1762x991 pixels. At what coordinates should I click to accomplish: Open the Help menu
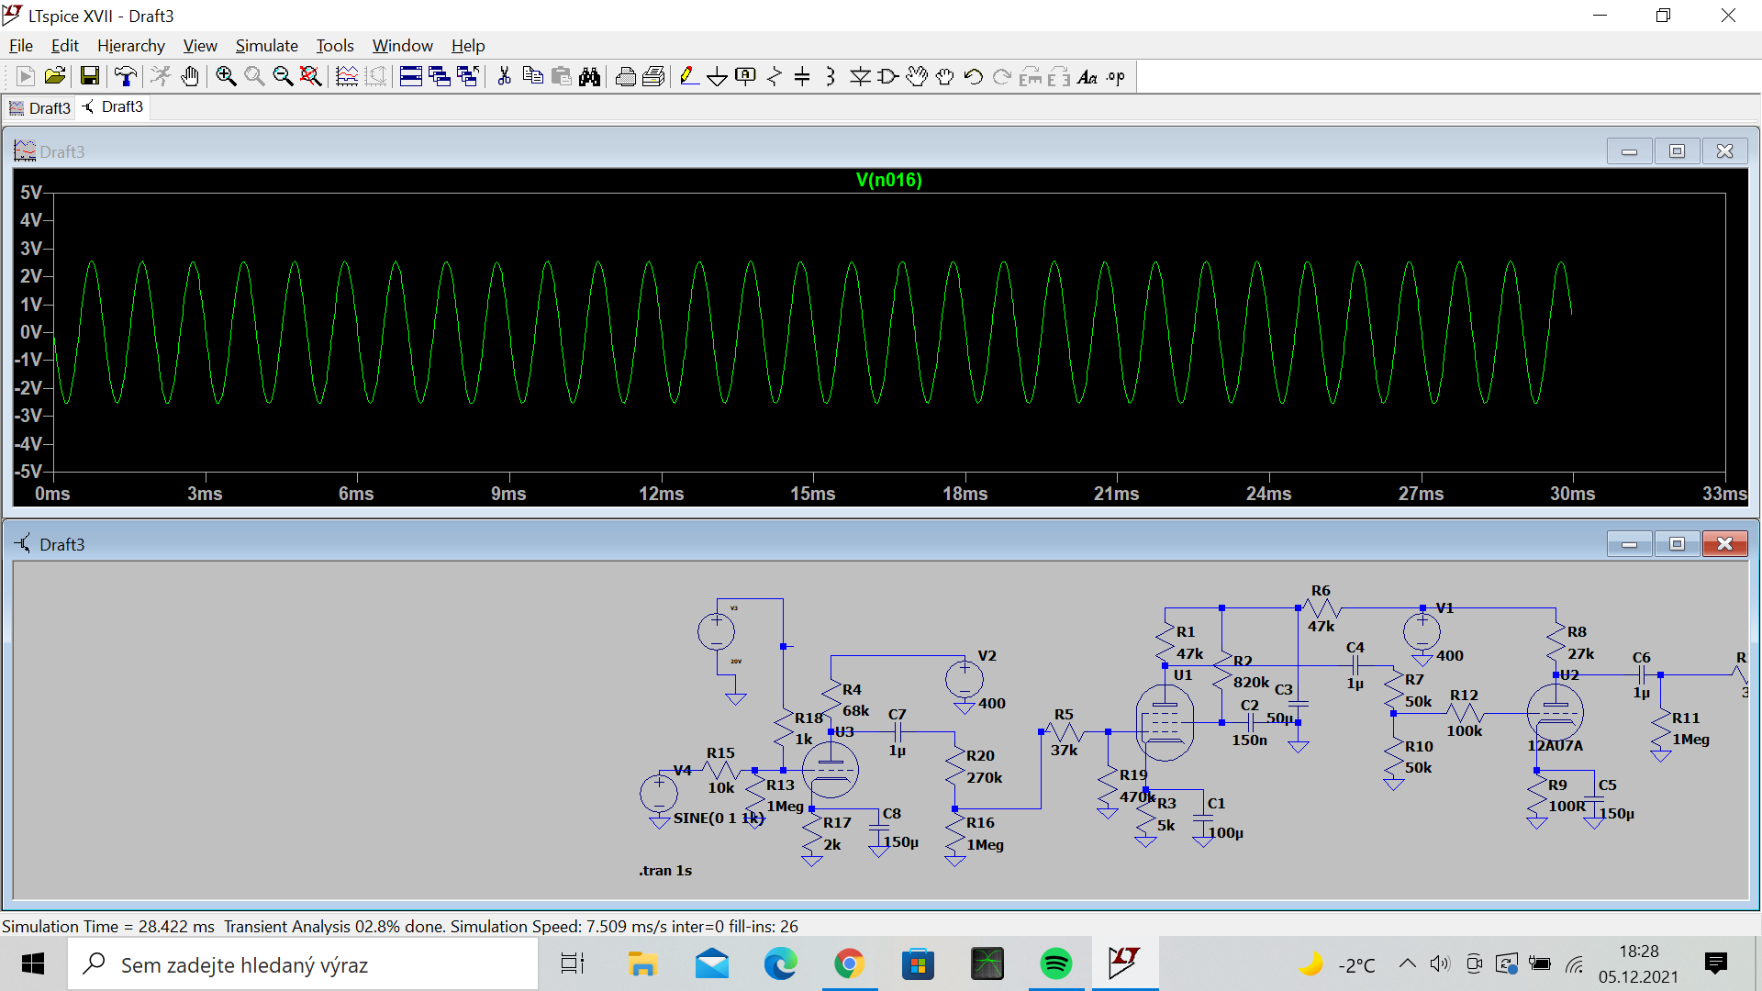468,46
